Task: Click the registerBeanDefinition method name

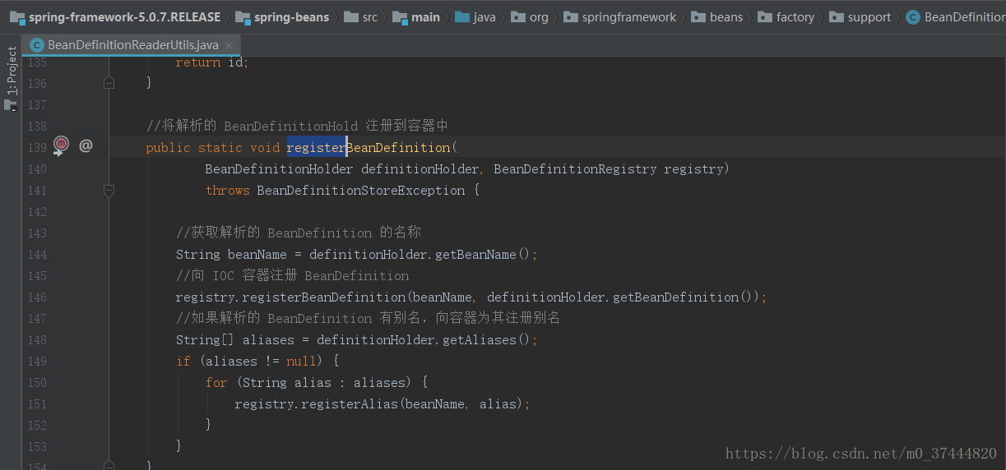Action: point(369,148)
